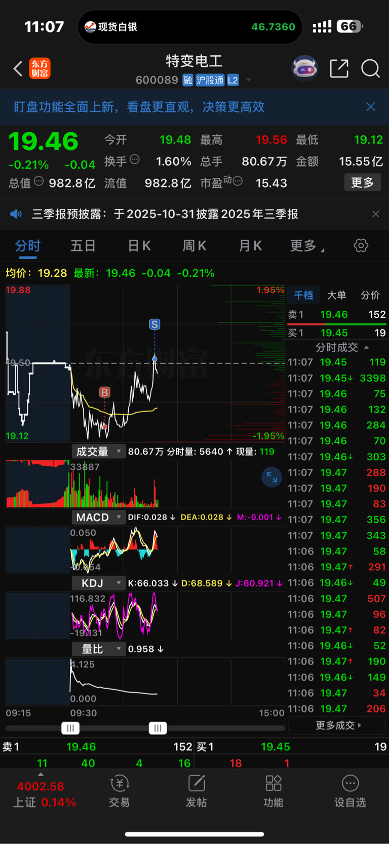Switch to the 分时 tab
The image size is (389, 844).
click(27, 246)
